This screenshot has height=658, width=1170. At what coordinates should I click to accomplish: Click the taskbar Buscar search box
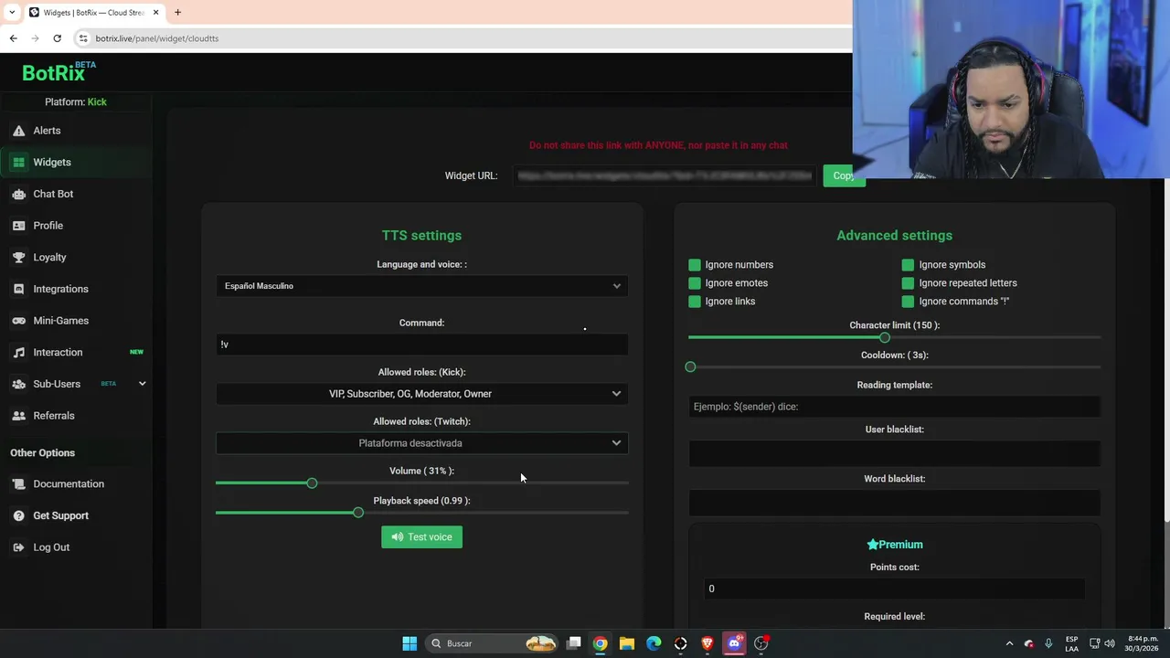[492, 643]
